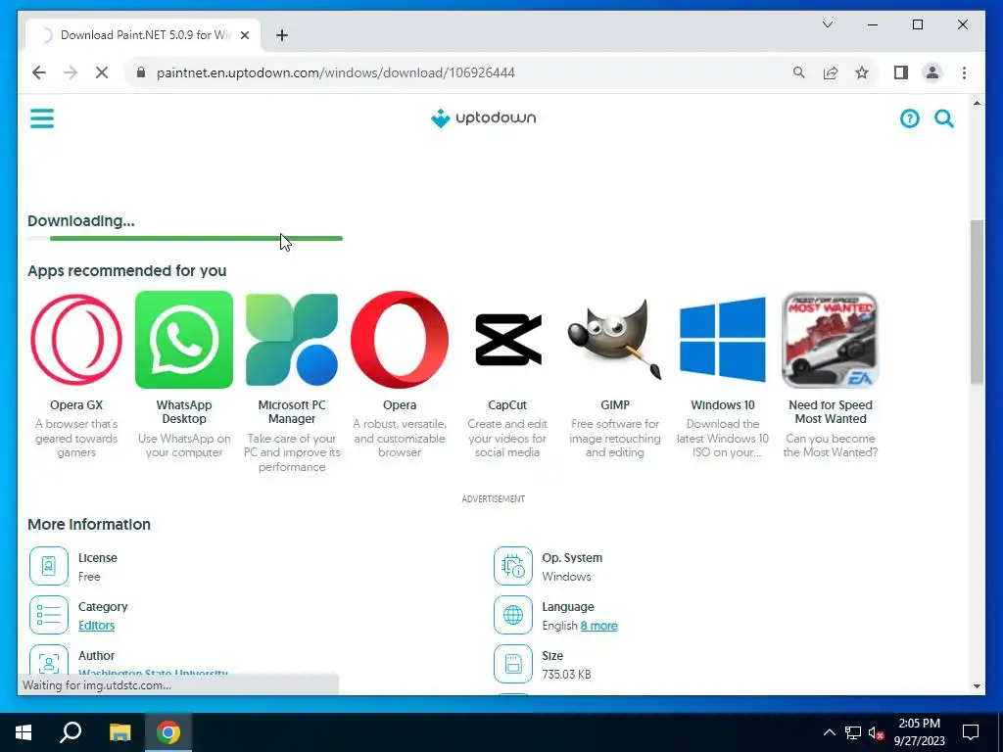View the site lock security info
Viewport: 1003px width, 752px height.
click(x=141, y=72)
